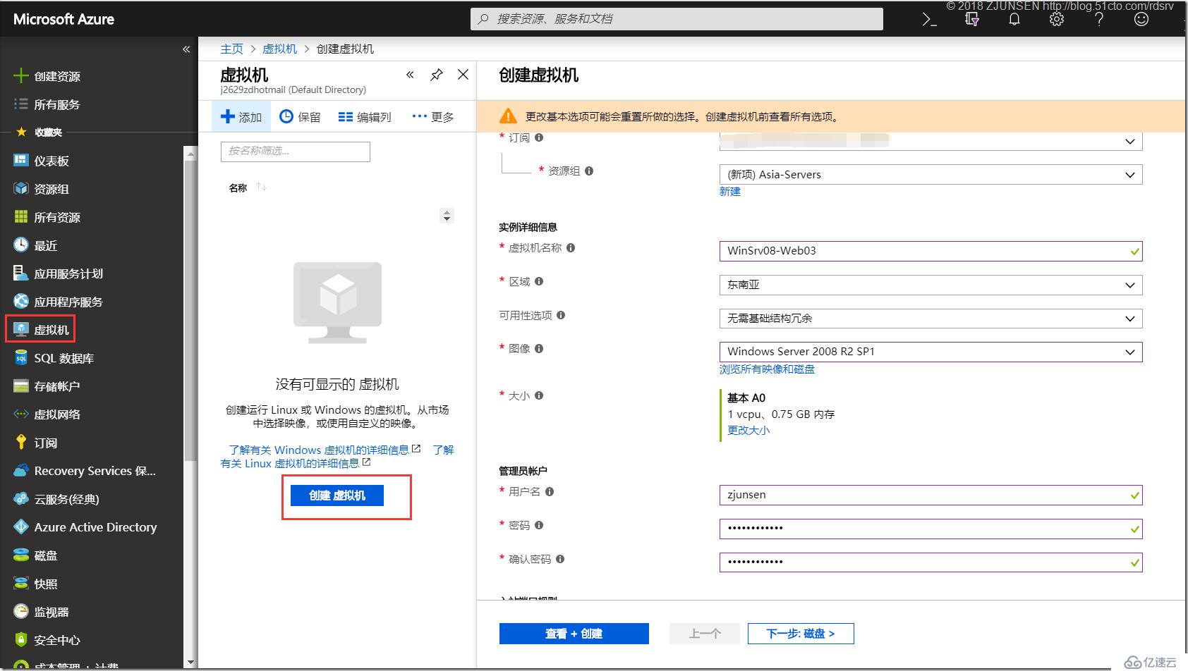
Task: Click the top search resources box
Action: pos(677,19)
